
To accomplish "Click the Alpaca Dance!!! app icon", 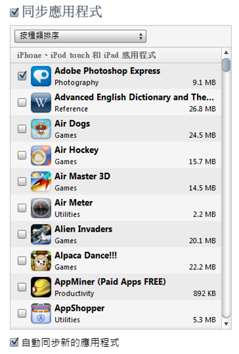I will [x=41, y=261].
